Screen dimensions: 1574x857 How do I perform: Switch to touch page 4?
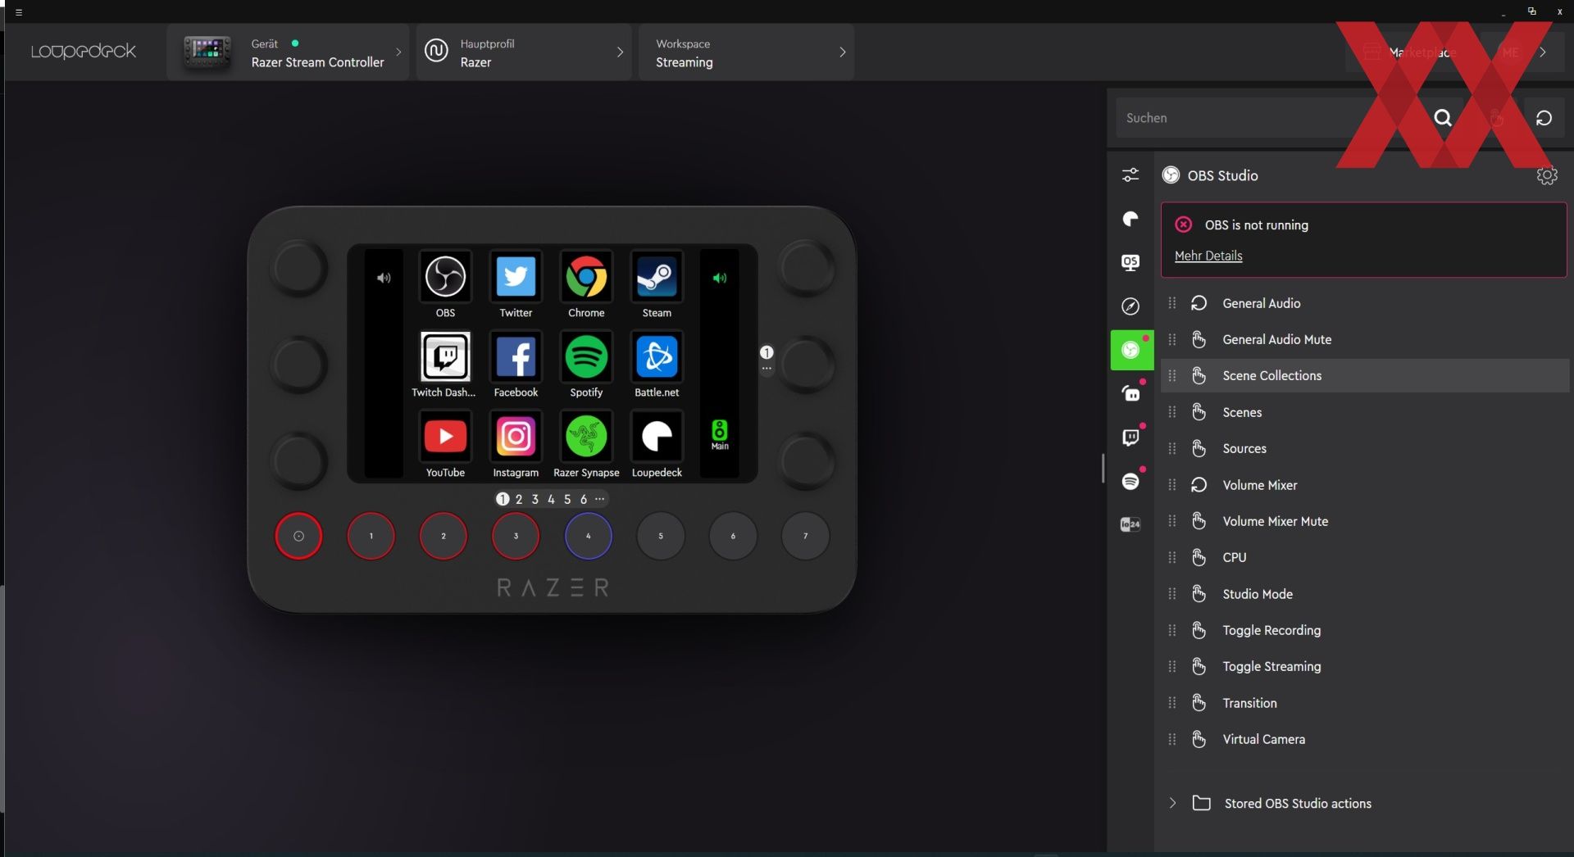click(551, 499)
